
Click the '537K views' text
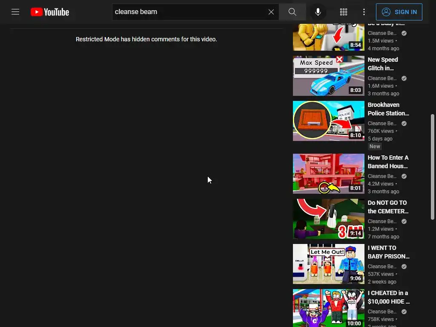pos(381,274)
